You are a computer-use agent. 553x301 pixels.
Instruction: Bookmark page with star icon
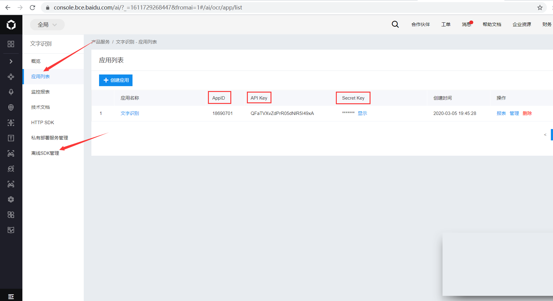coord(540,8)
